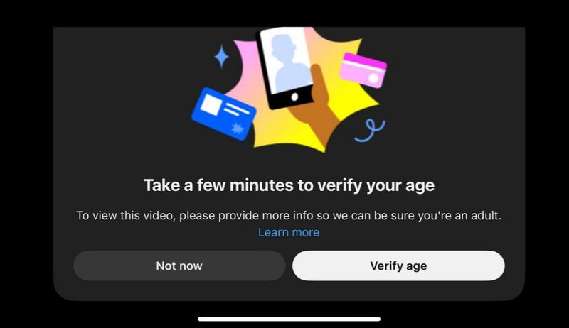Viewport: 569px width, 328px height.
Task: Dismiss the prompt with Not now
Action: [179, 266]
